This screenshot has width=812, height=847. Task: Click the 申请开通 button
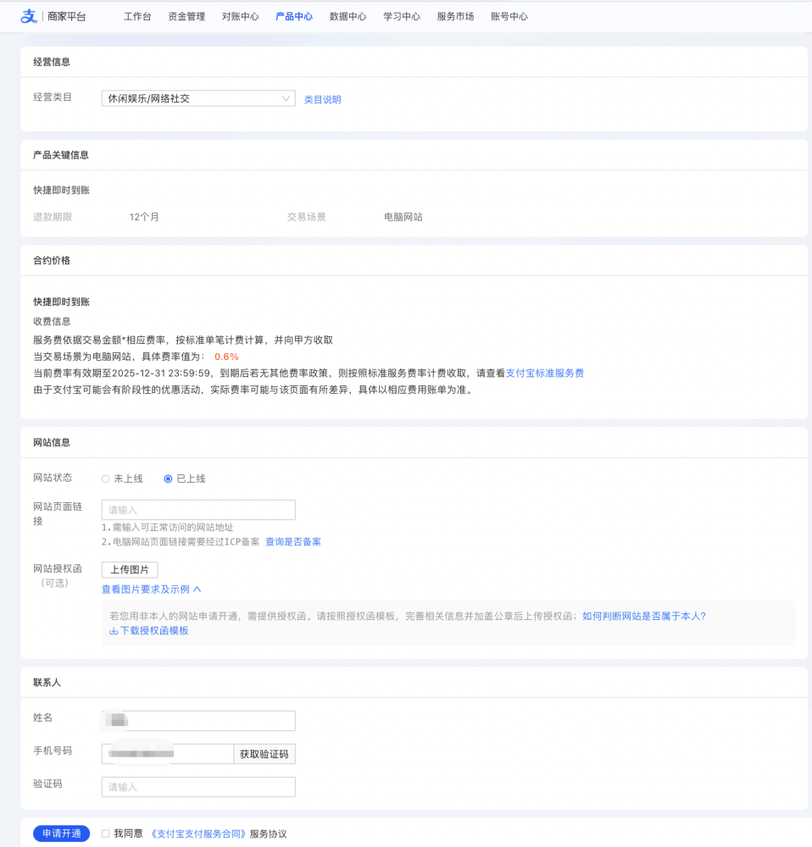point(61,833)
